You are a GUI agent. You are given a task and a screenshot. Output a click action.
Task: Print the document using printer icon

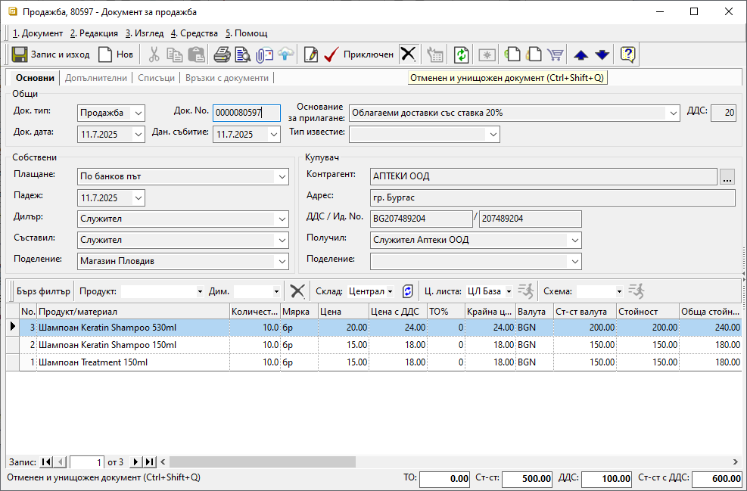tap(222, 54)
